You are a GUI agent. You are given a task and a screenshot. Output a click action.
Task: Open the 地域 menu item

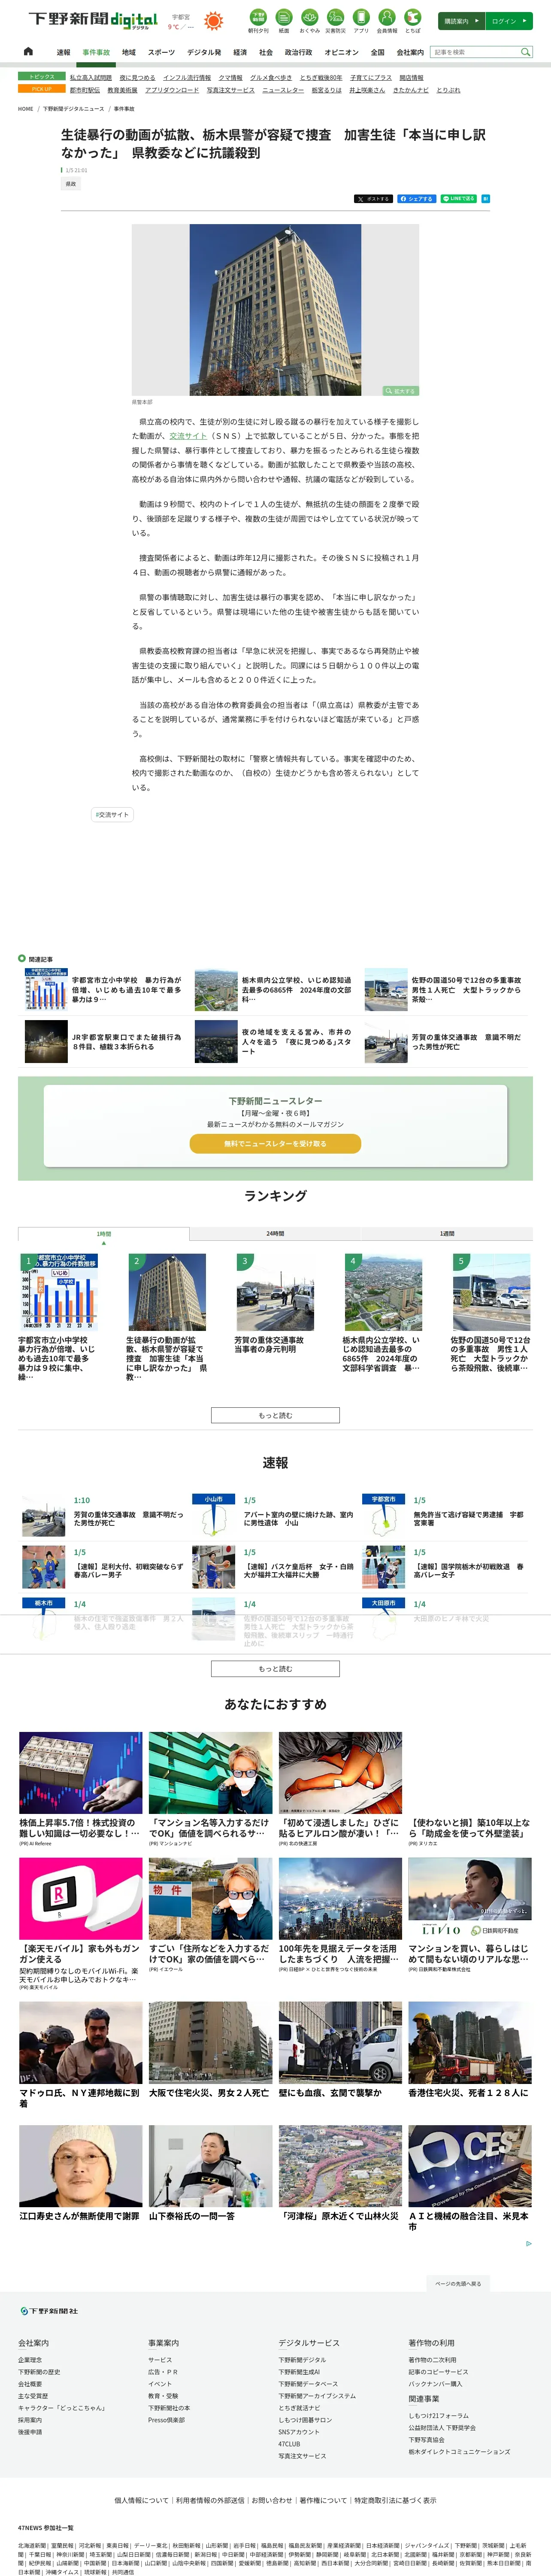point(129,52)
